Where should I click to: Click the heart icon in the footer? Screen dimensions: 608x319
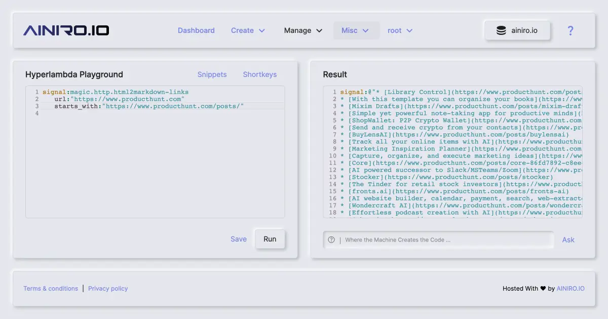coord(543,289)
